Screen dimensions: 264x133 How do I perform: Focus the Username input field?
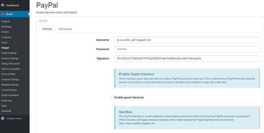[187, 40]
